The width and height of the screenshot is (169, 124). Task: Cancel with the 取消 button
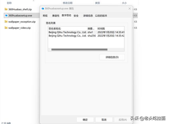coord(104,120)
